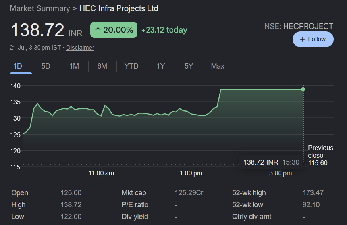Click the 52-wk low label
The image size is (347, 225).
[x=248, y=205]
